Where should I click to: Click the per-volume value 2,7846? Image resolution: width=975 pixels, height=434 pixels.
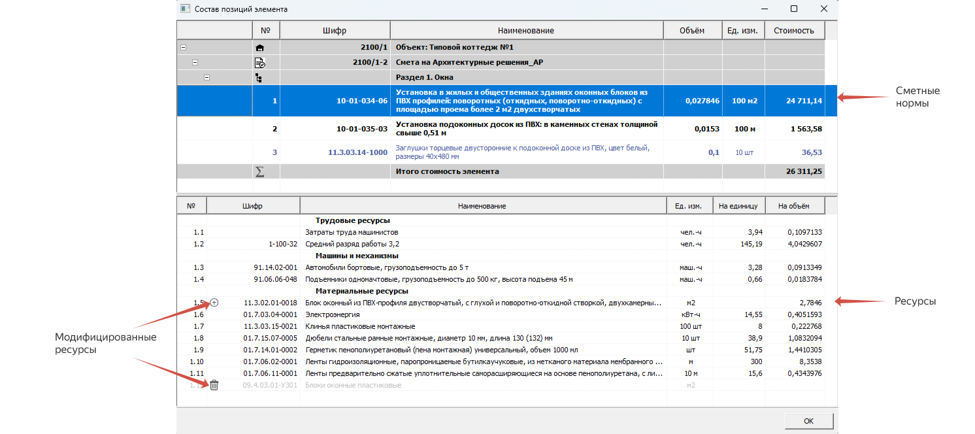810,303
